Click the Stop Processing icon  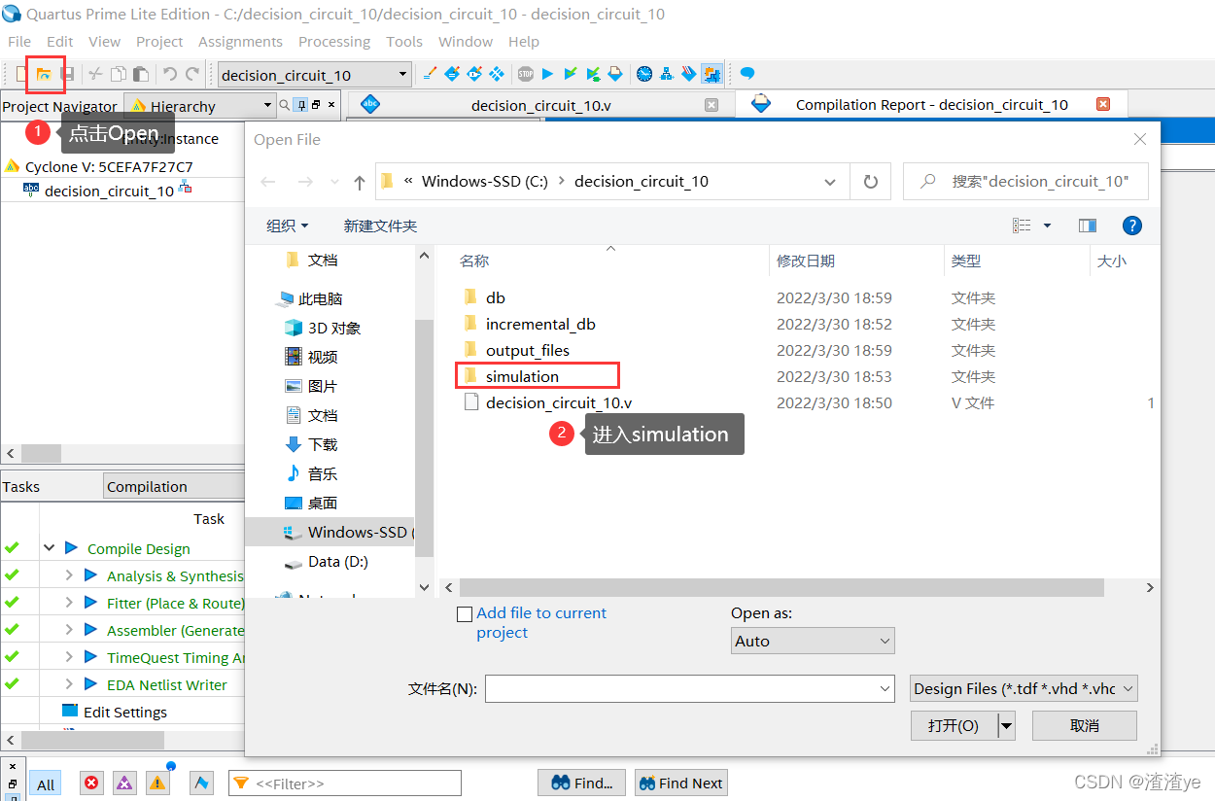pos(526,74)
